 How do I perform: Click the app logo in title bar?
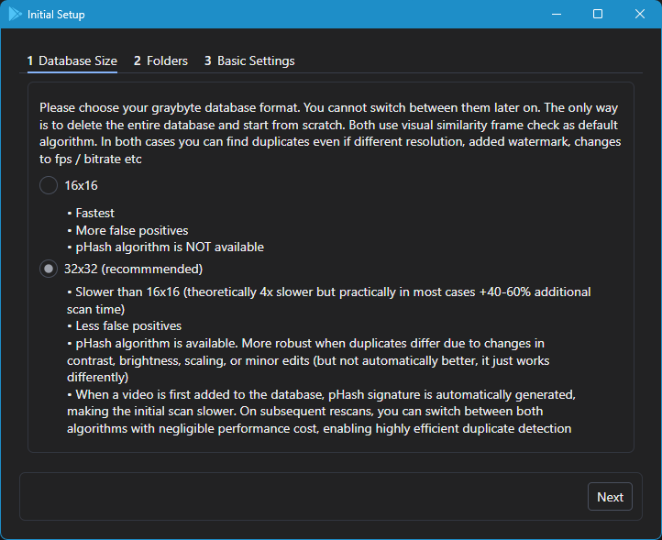[15, 14]
